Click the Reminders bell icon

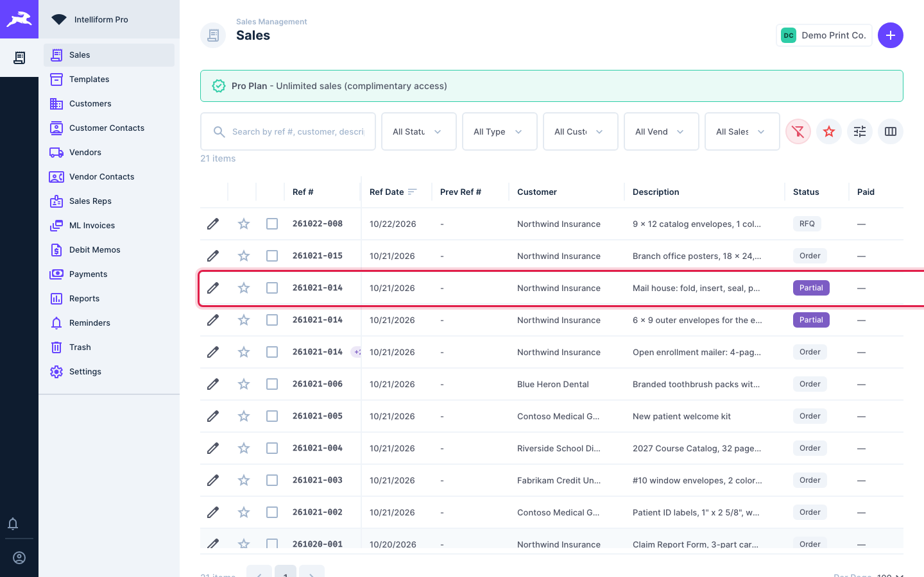pos(56,323)
